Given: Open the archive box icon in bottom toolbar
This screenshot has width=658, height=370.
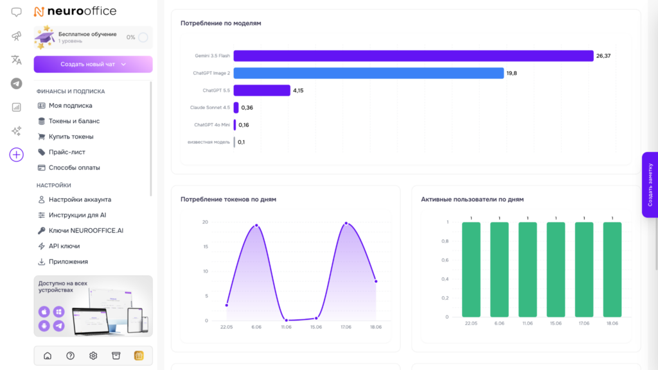Looking at the screenshot, I should (x=116, y=356).
